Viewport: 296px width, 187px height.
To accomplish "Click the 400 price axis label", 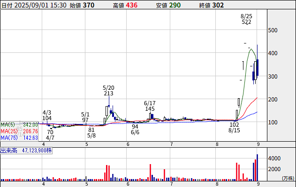I will pos(273,53).
